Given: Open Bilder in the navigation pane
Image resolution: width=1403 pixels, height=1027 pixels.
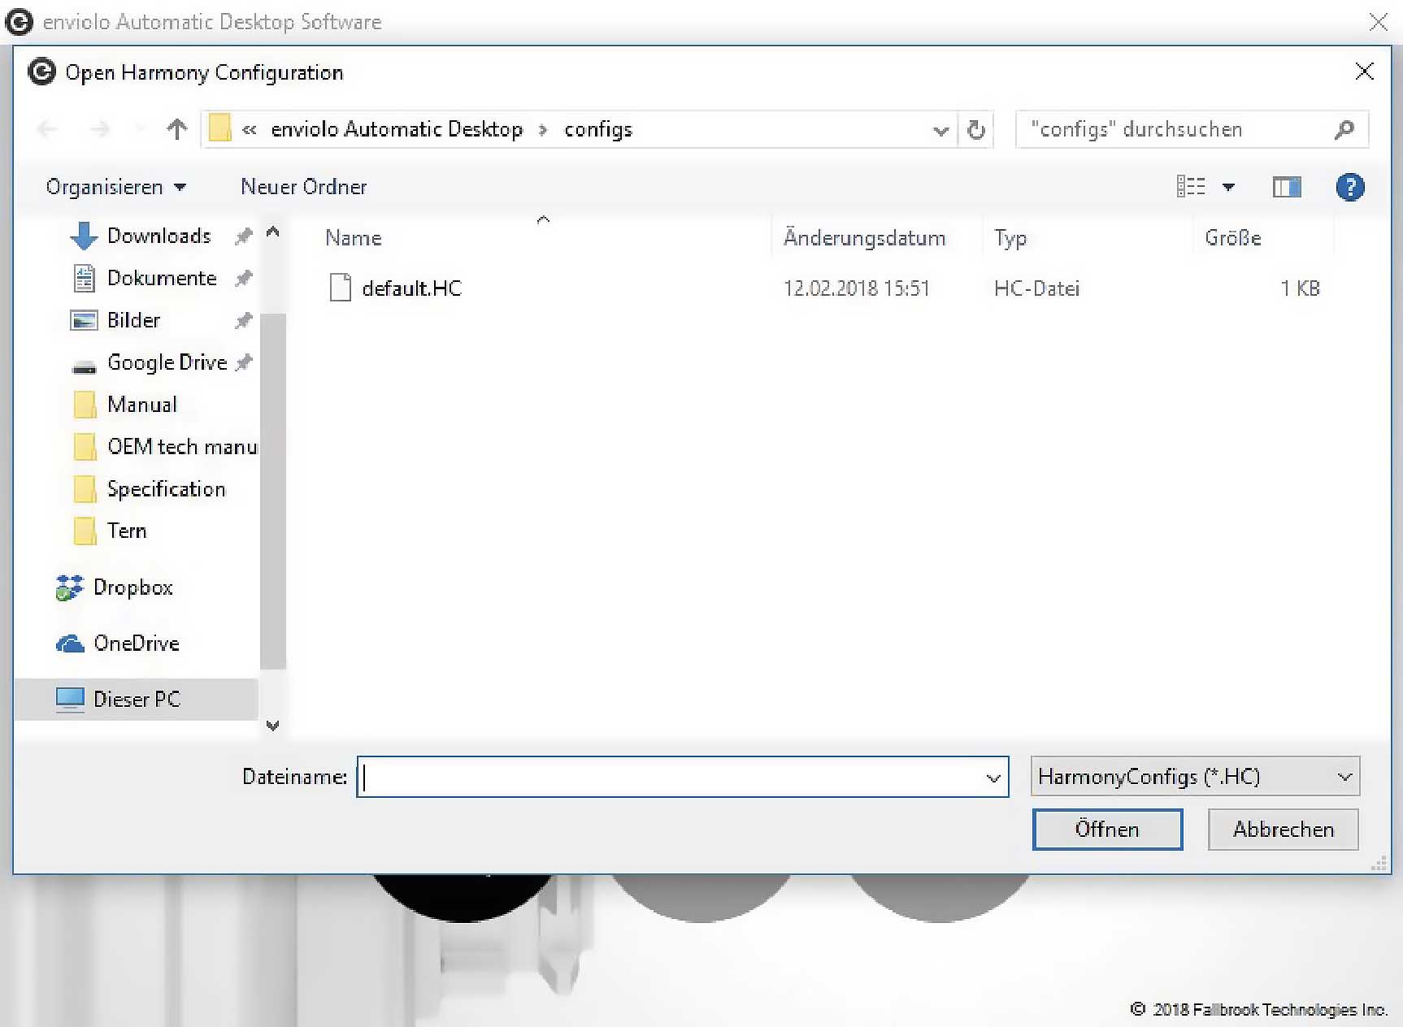Looking at the screenshot, I should (x=134, y=320).
